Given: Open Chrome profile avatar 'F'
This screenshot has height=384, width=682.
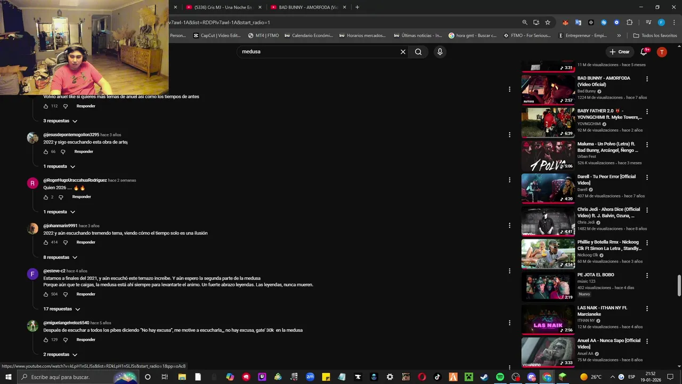Looking at the screenshot, I should coord(661,22).
